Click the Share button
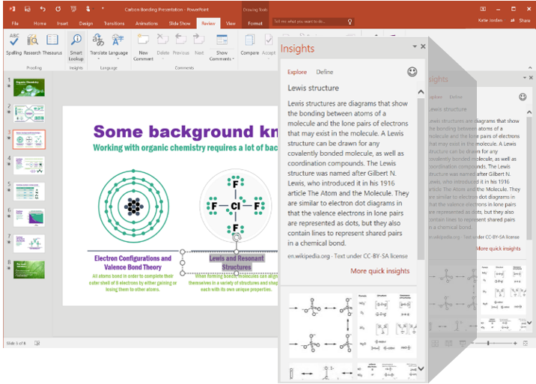 (x=524, y=20)
